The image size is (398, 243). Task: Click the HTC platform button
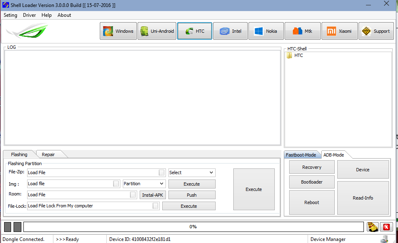pos(195,31)
